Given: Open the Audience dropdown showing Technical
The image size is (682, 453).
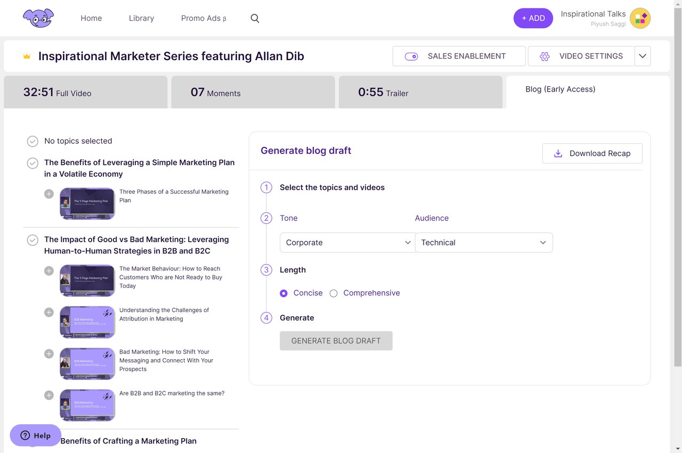Looking at the screenshot, I should coord(483,243).
